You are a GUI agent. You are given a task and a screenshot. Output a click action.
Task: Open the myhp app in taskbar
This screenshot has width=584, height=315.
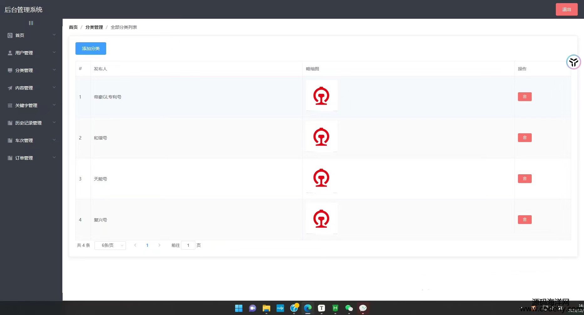click(280, 308)
